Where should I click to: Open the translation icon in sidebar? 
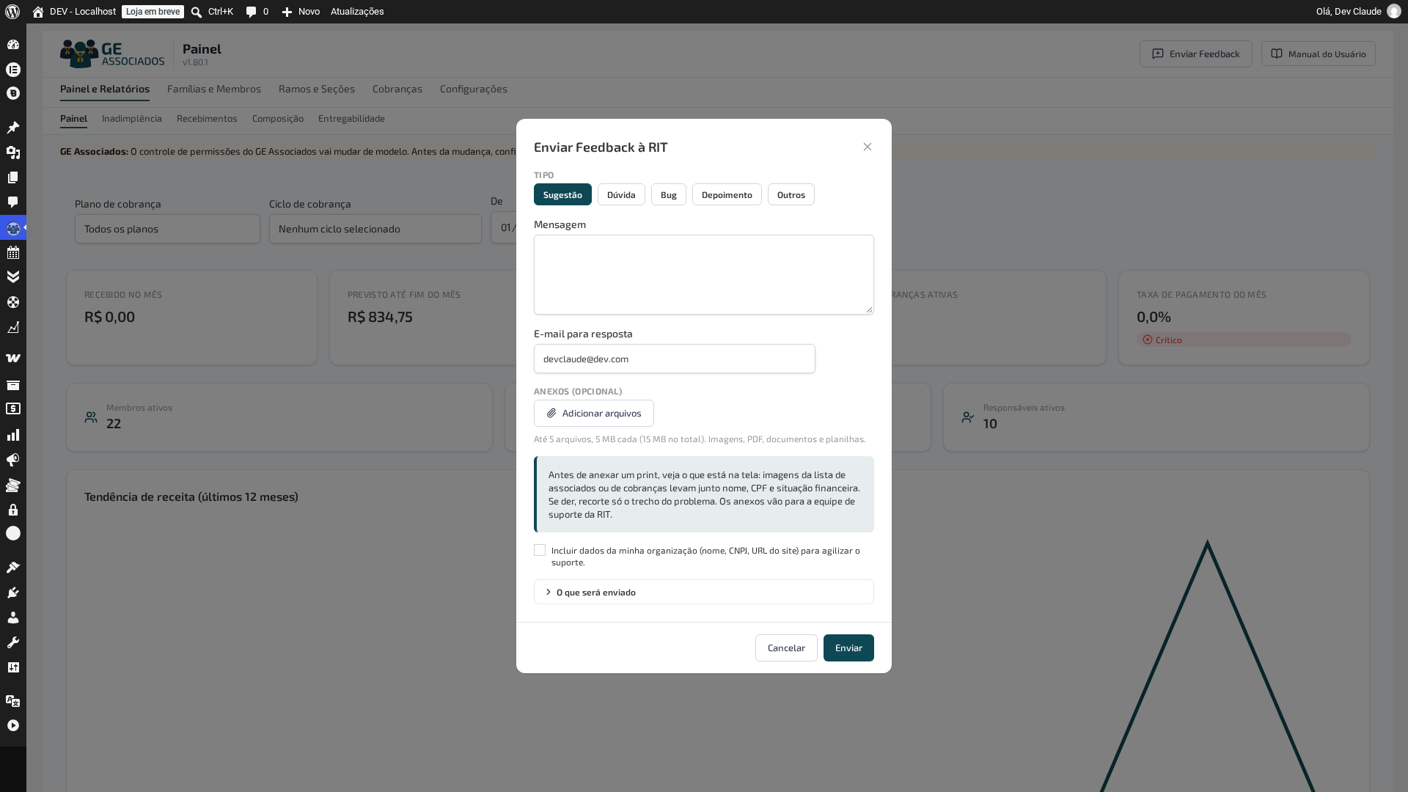coord(13,700)
